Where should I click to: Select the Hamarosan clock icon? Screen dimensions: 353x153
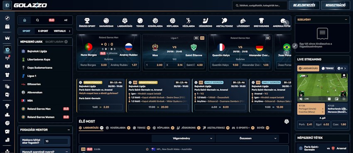pyautogui.click(x=106, y=21)
